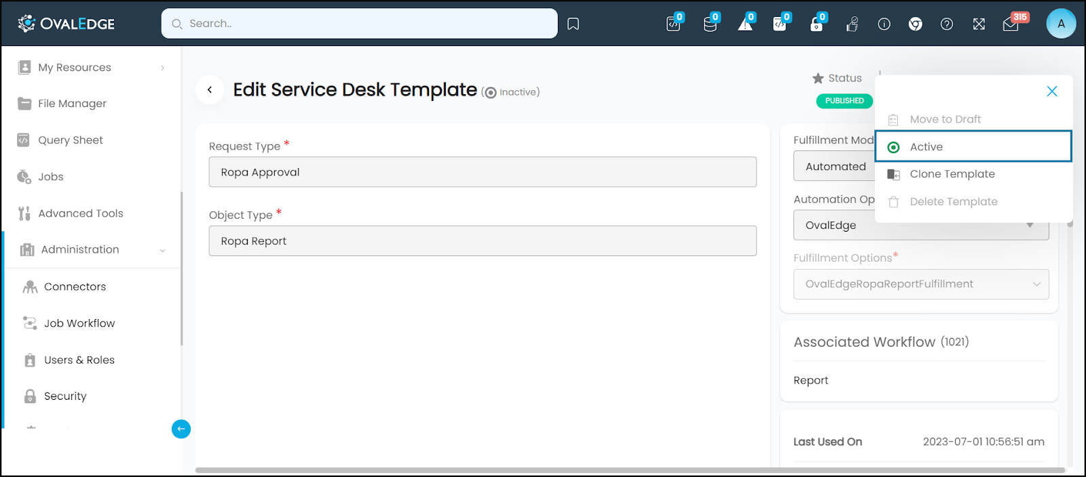Click the bookmark icon beside search bar
Viewport: 1086px width, 477px height.
tap(573, 24)
